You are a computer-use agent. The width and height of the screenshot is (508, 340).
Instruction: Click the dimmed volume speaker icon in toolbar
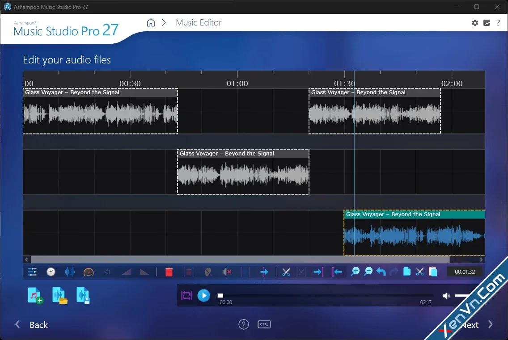(107, 272)
